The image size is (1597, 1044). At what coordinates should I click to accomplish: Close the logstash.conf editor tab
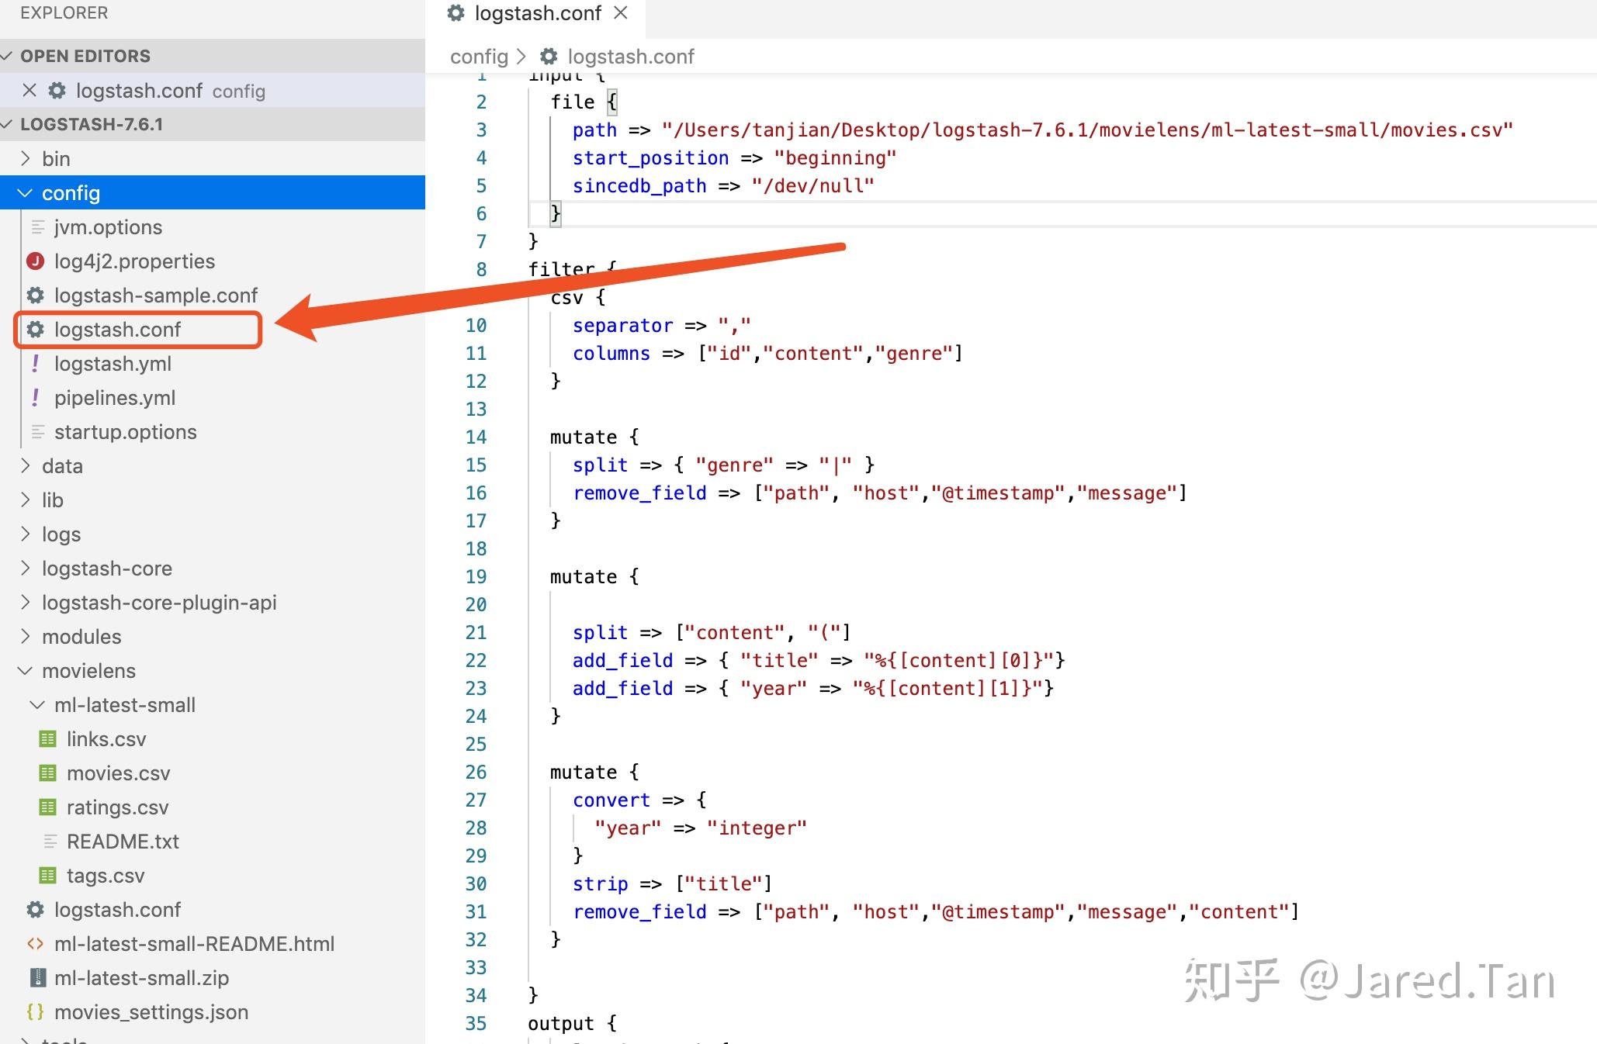pos(620,13)
